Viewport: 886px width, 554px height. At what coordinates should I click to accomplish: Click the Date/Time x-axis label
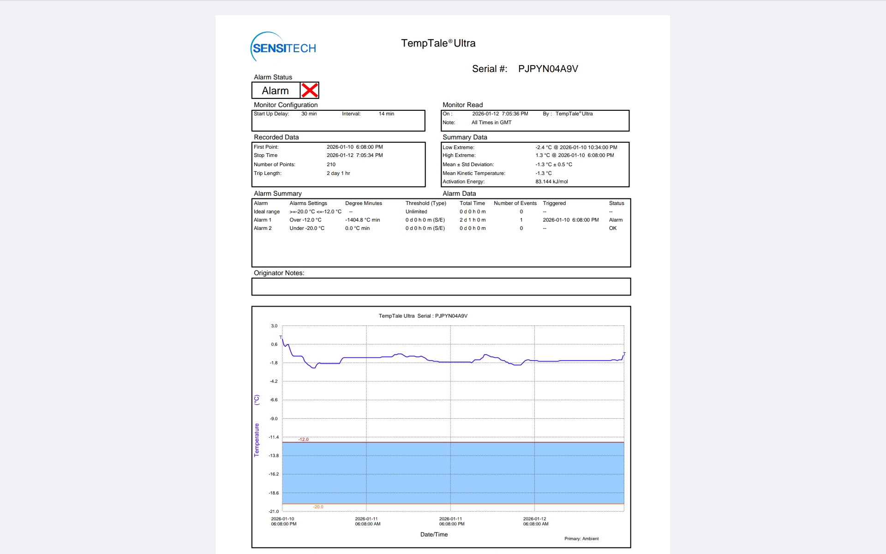click(434, 535)
